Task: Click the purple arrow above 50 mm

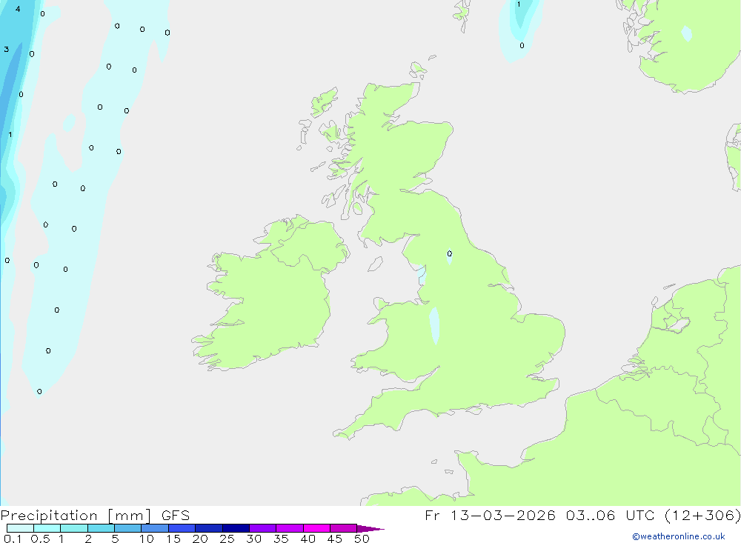Action: [x=370, y=529]
